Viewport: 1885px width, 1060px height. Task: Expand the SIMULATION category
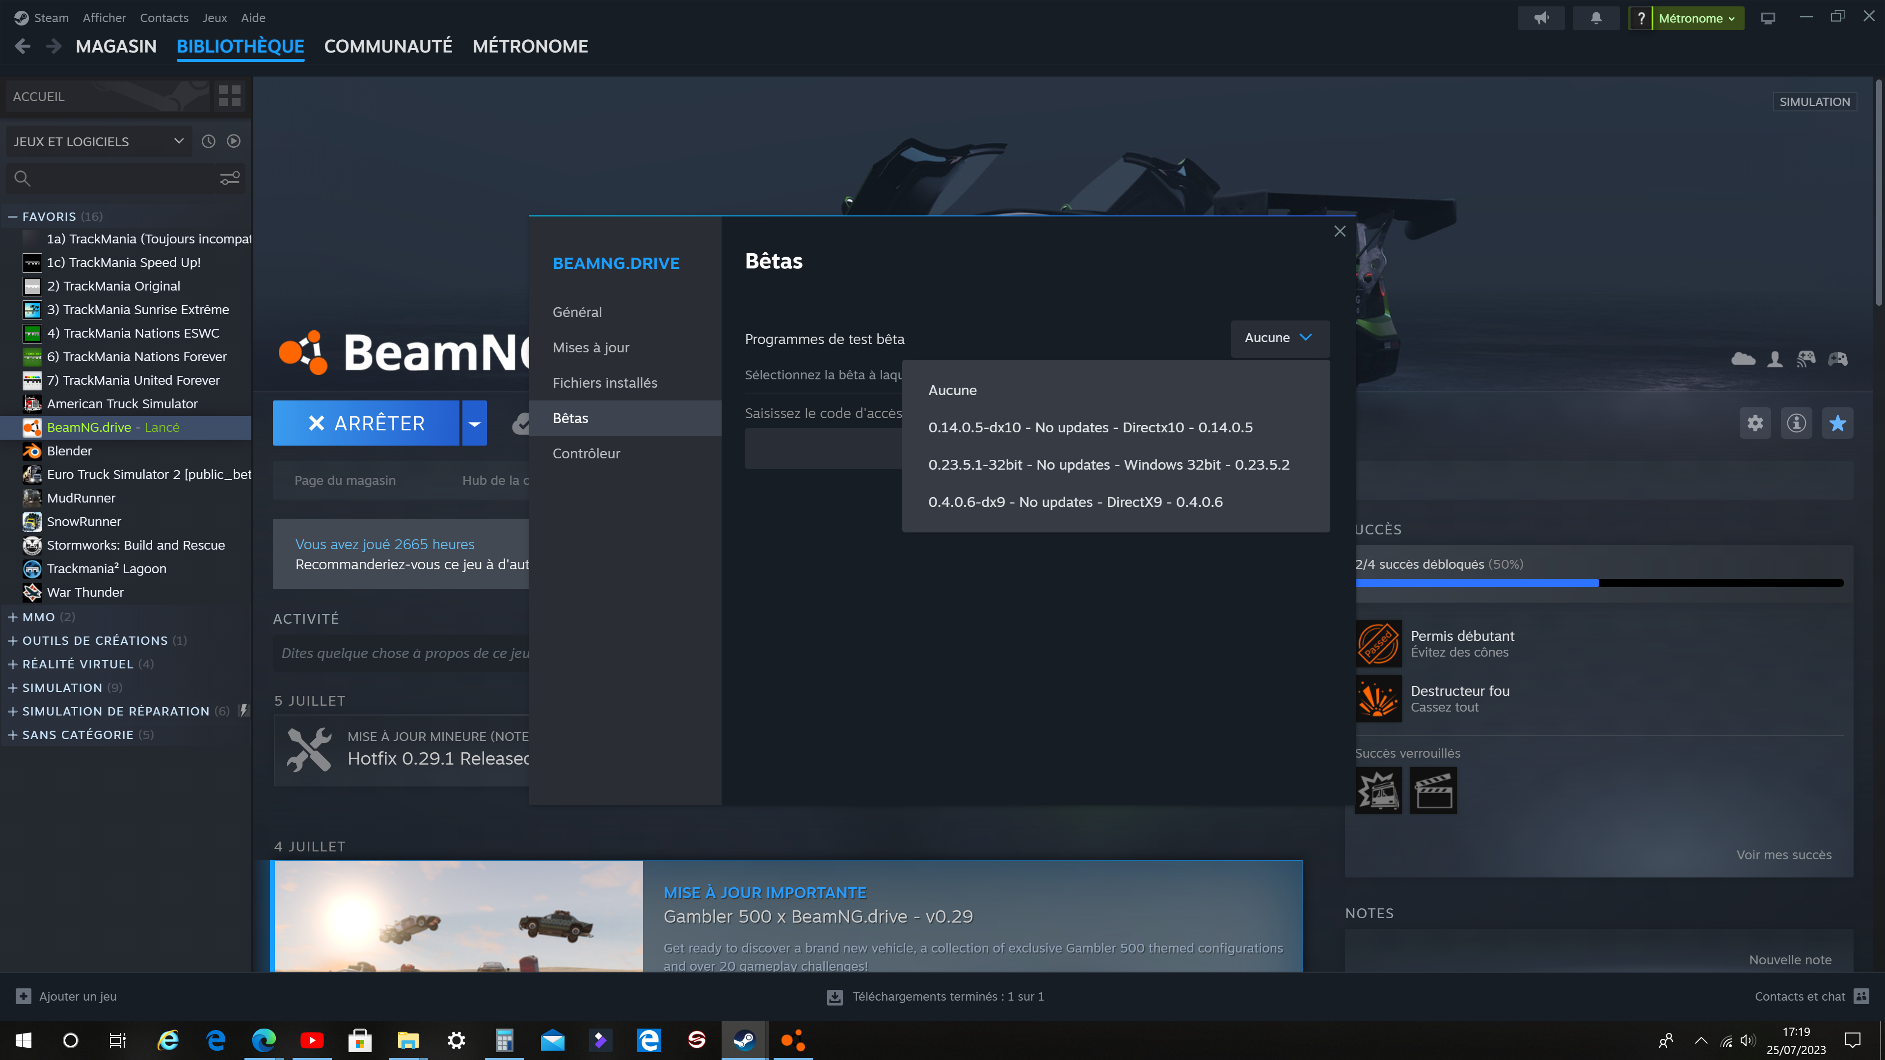[x=12, y=688]
